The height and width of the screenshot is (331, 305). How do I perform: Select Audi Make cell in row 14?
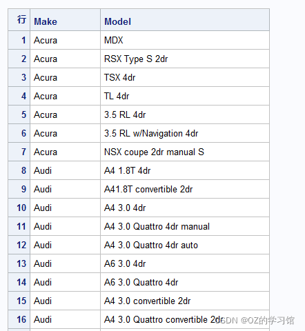click(65, 282)
